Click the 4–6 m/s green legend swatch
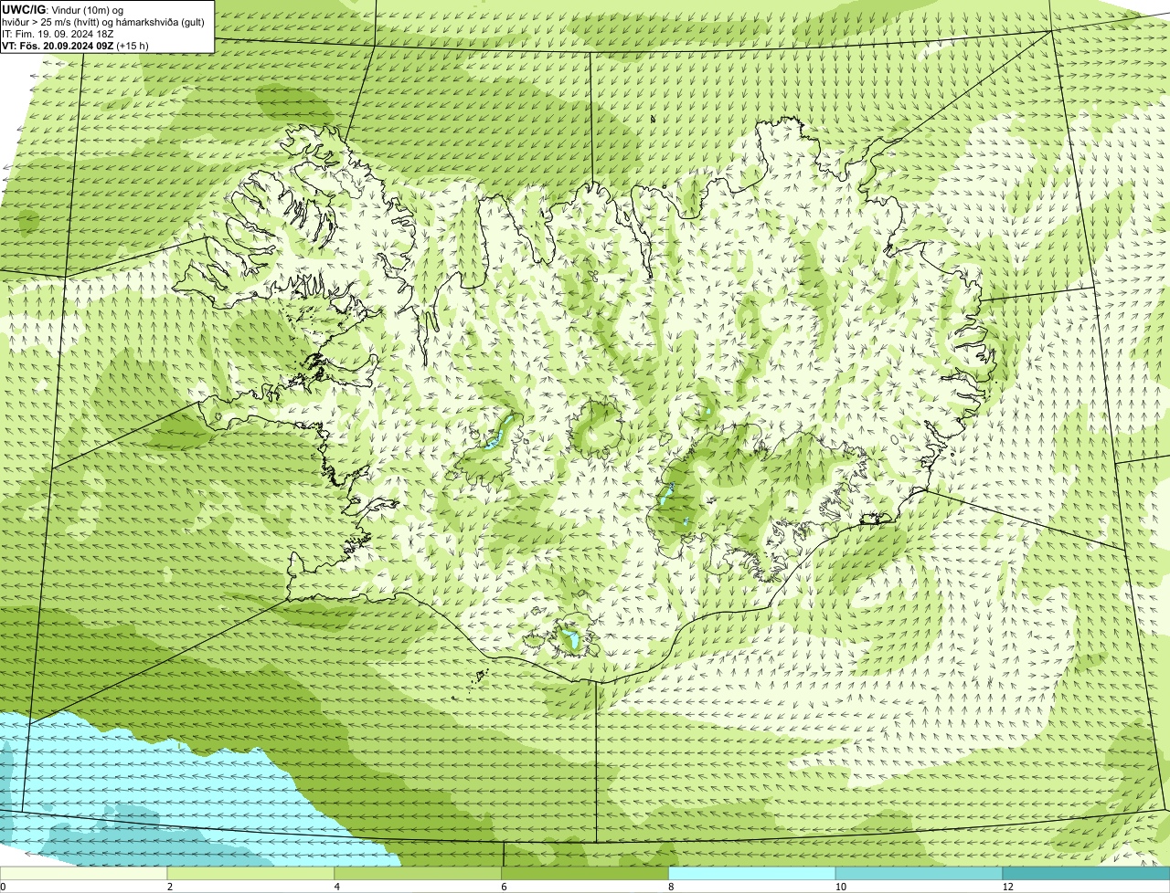 click(x=419, y=873)
